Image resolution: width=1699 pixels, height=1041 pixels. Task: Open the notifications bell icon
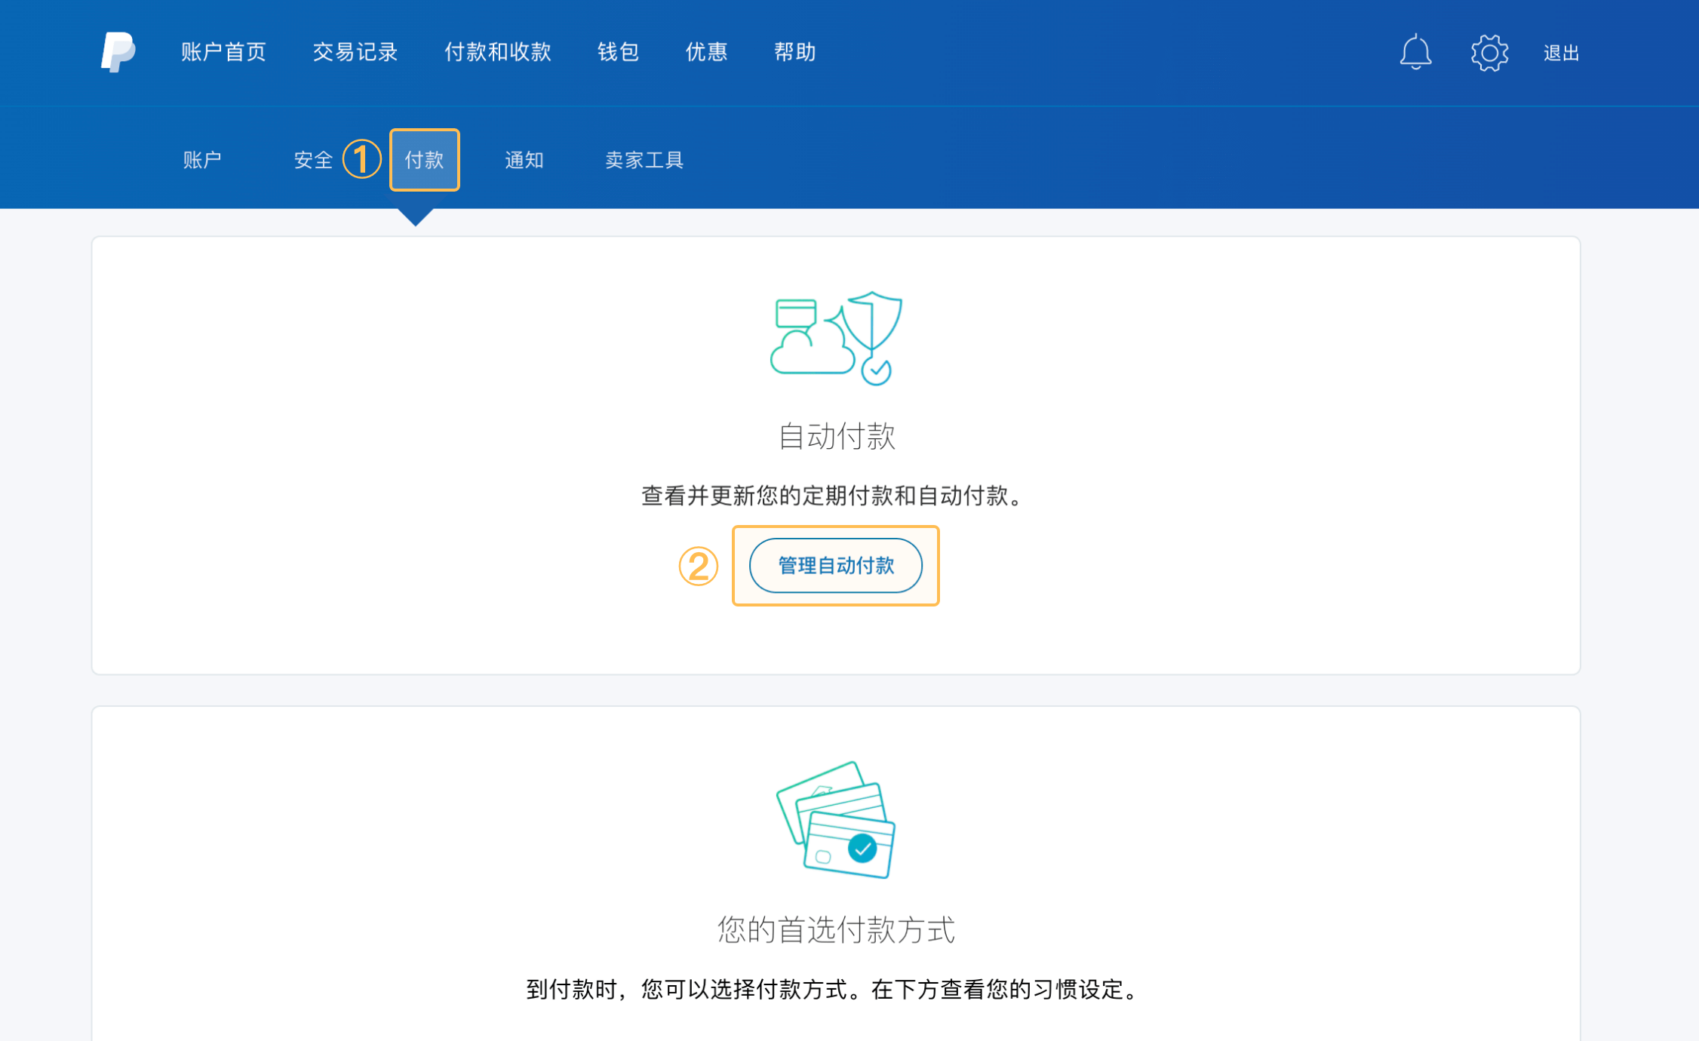[1415, 52]
